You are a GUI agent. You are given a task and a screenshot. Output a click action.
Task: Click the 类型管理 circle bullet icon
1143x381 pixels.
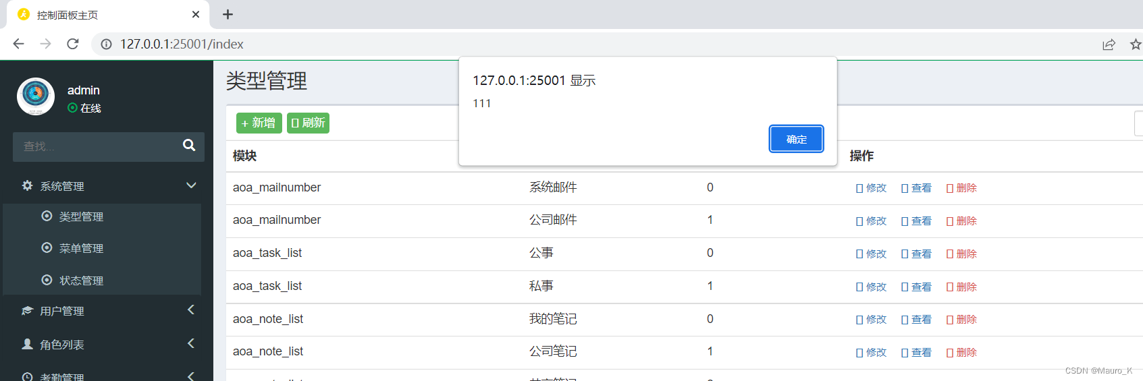click(47, 216)
